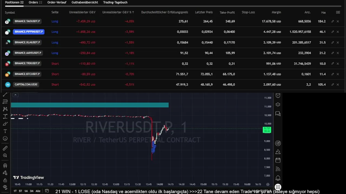Image resolution: width=346 pixels, height=194 pixels.
Task: Open the go-to-date calendar icon
Action: (47, 191)
